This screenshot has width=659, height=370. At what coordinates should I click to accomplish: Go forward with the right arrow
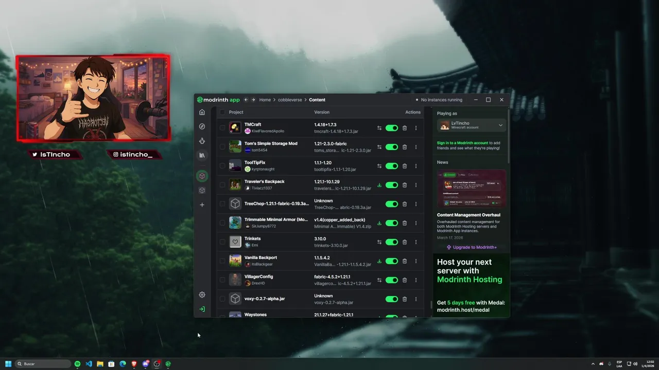[253, 100]
